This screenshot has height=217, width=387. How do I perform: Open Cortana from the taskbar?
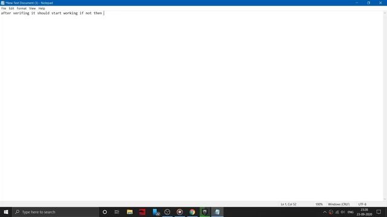[x=105, y=212]
